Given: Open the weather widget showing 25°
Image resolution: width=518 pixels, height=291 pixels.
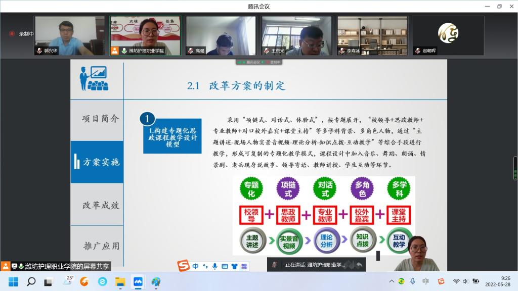Looking at the screenshot, I should (x=67, y=280).
